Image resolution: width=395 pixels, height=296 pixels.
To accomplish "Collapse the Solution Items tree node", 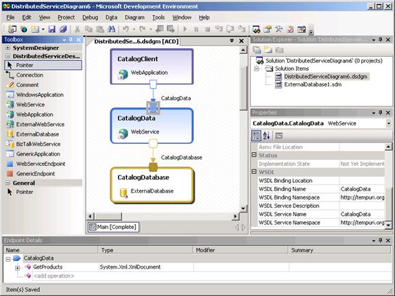I will (x=256, y=69).
